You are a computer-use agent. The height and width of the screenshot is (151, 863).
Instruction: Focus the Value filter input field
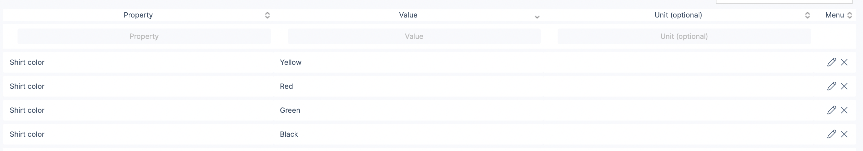click(414, 36)
